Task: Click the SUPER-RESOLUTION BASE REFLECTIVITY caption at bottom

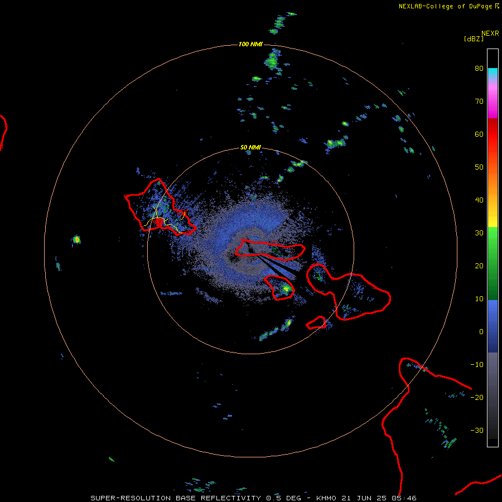Action: click(x=254, y=498)
